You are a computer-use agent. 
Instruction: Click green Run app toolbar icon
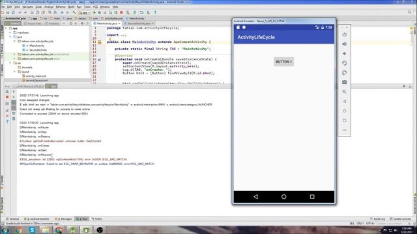tap(94, 12)
